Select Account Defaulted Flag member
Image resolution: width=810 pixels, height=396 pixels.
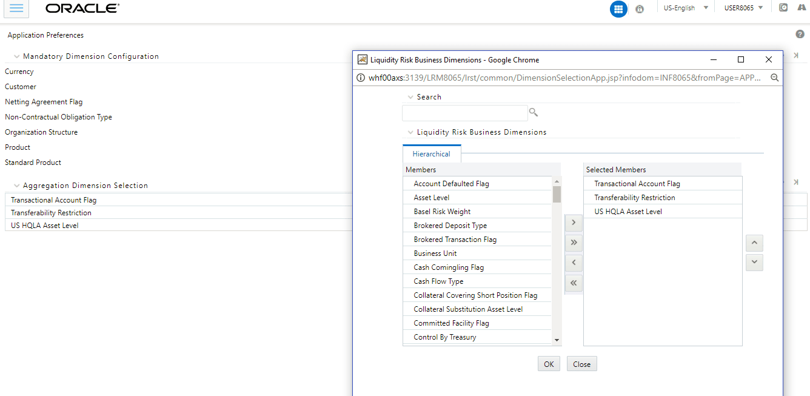[x=477, y=184]
